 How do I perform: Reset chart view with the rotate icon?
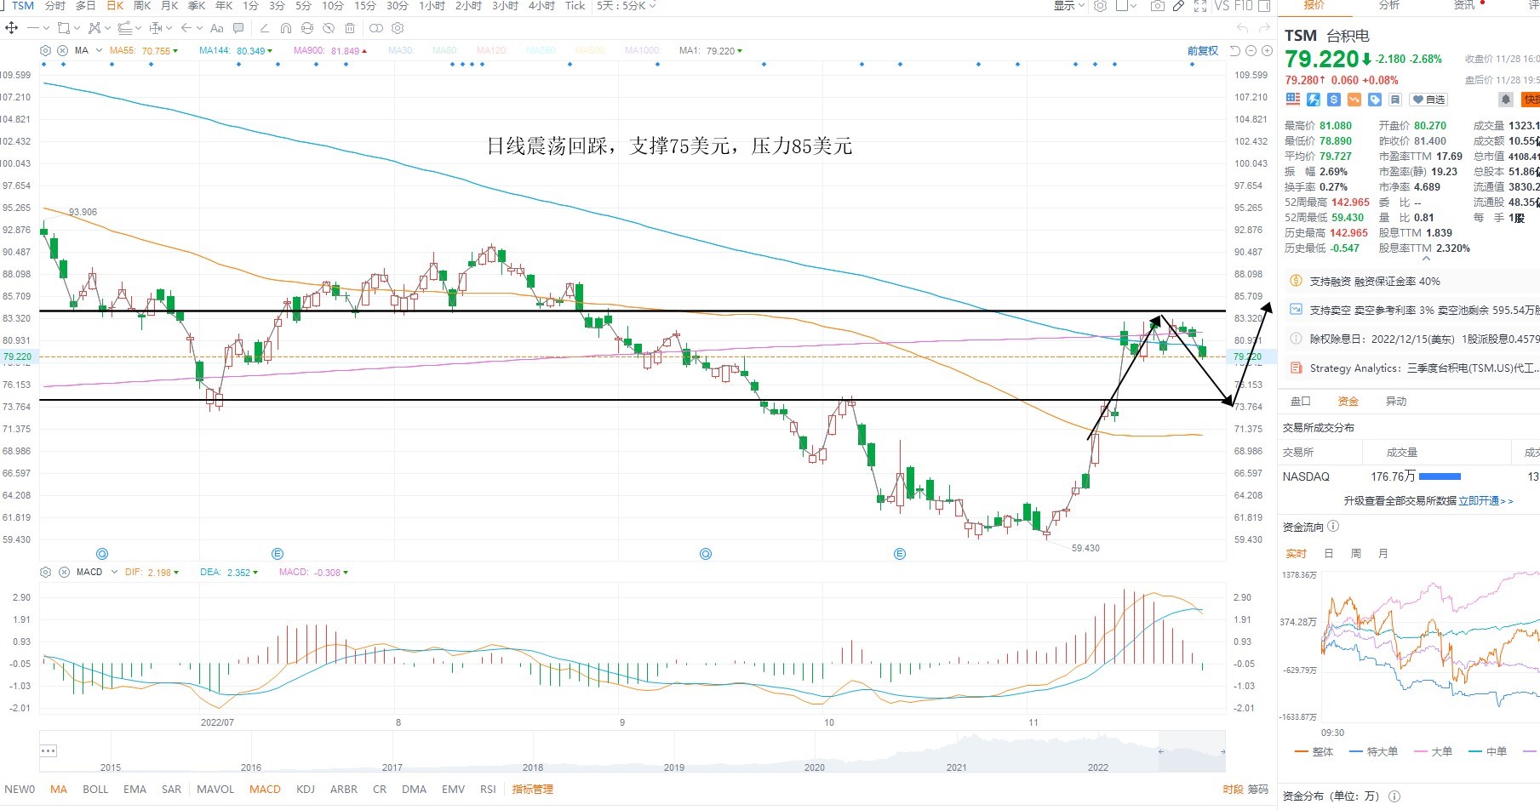(1235, 50)
